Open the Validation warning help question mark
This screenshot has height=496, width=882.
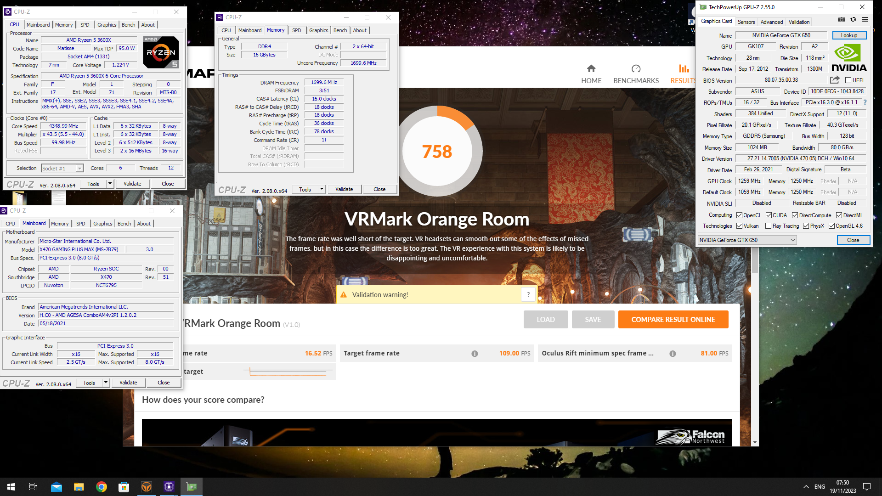[x=528, y=295]
